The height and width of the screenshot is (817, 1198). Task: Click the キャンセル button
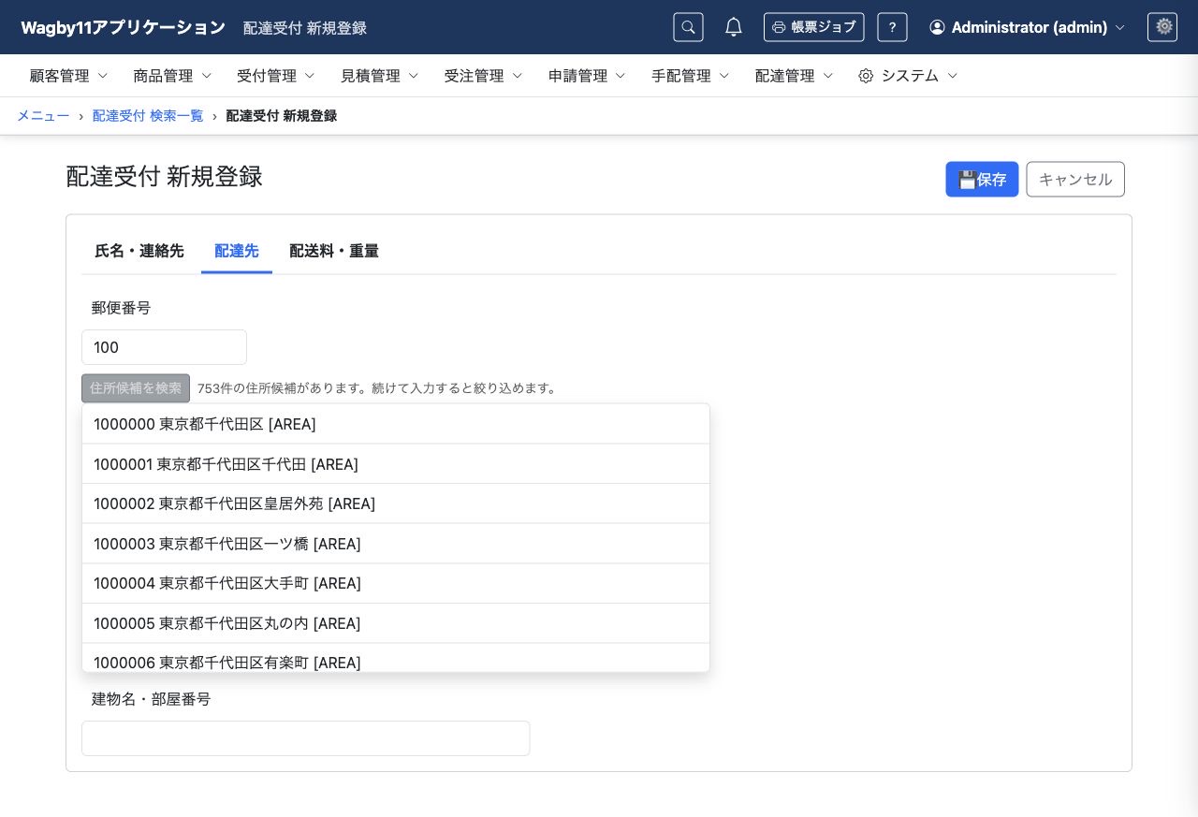point(1075,180)
